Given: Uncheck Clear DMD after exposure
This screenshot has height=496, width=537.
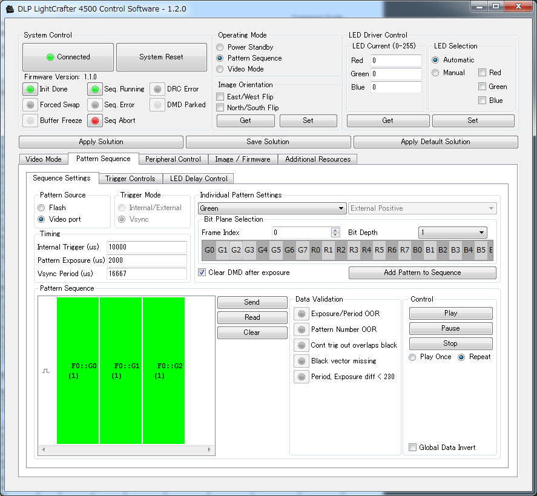Looking at the screenshot, I should tap(202, 273).
